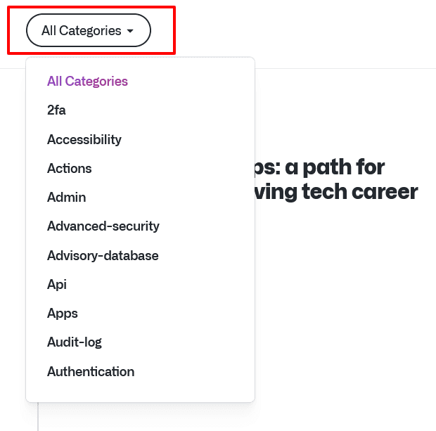Image resolution: width=436 pixels, height=431 pixels.
Task: Pick the Admin category option
Action: [67, 197]
